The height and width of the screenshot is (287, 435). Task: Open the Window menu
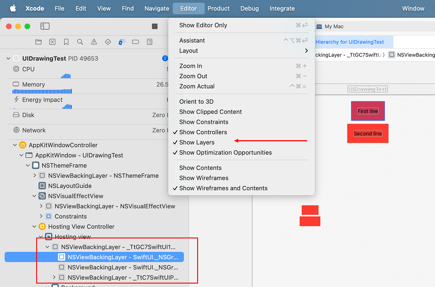(x=413, y=8)
